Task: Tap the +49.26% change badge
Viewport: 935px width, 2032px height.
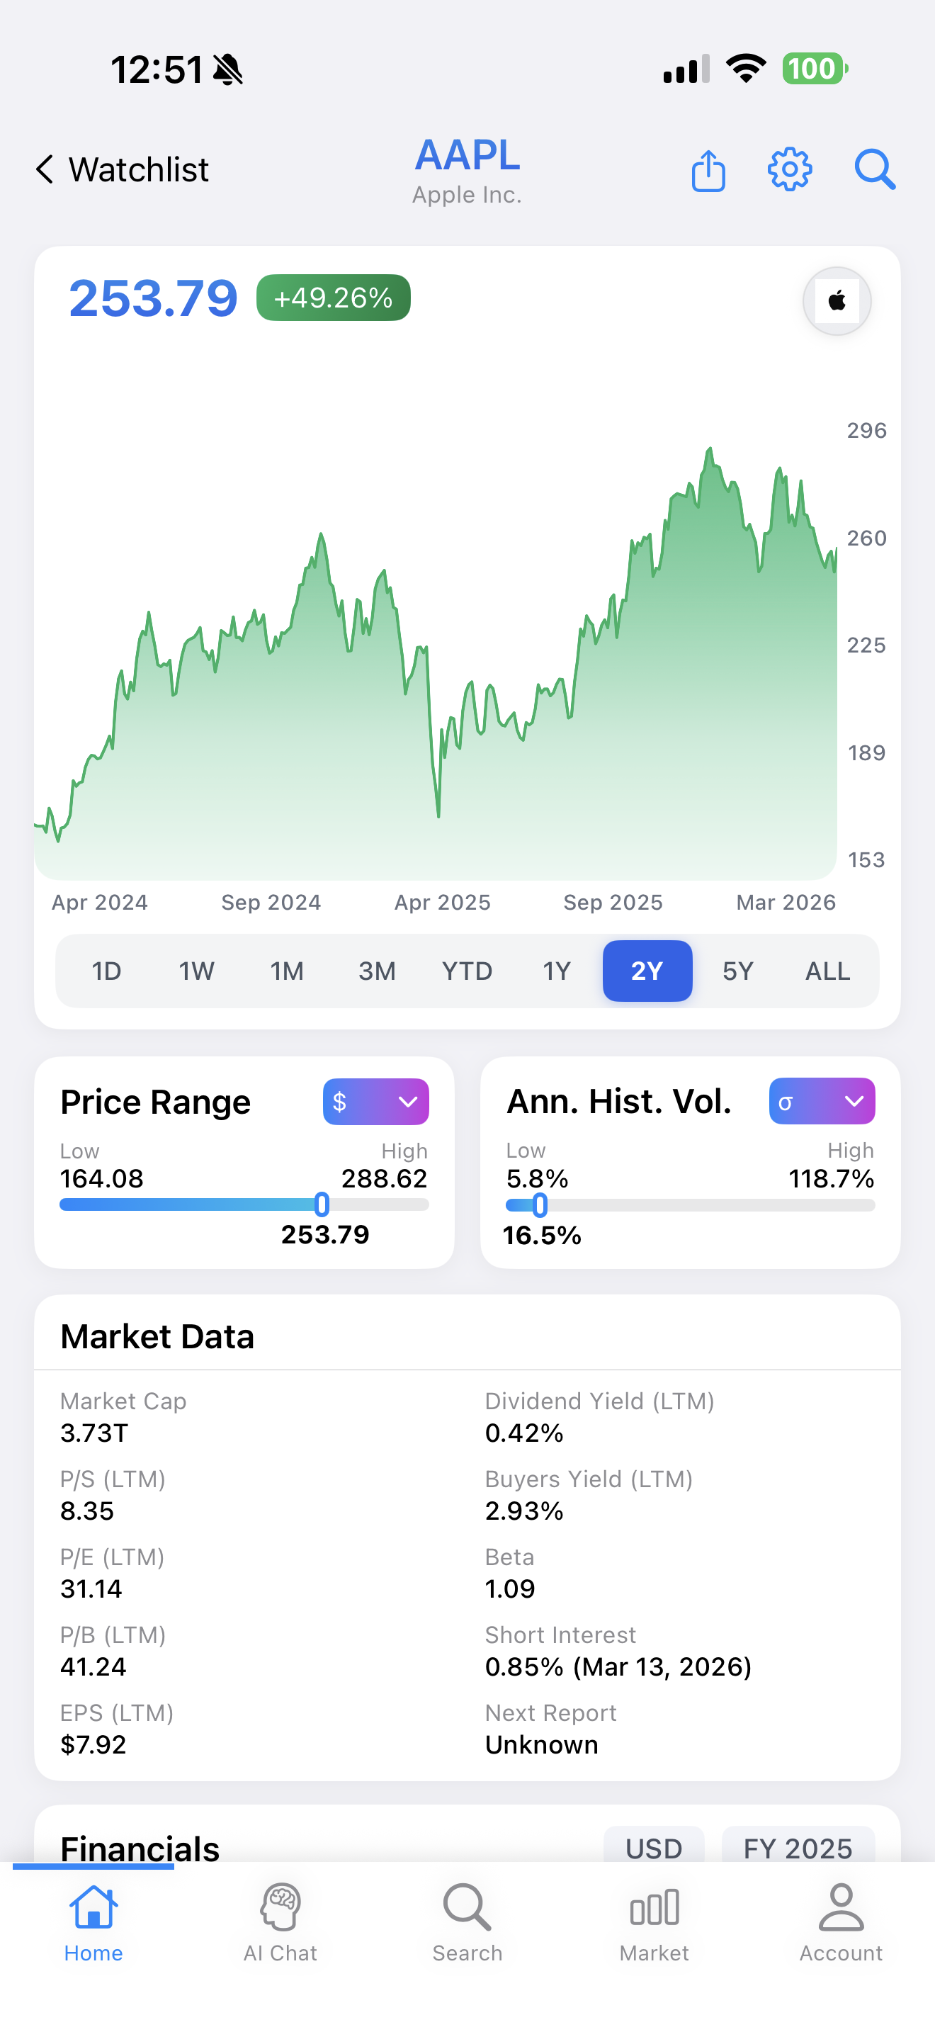Action: click(334, 298)
